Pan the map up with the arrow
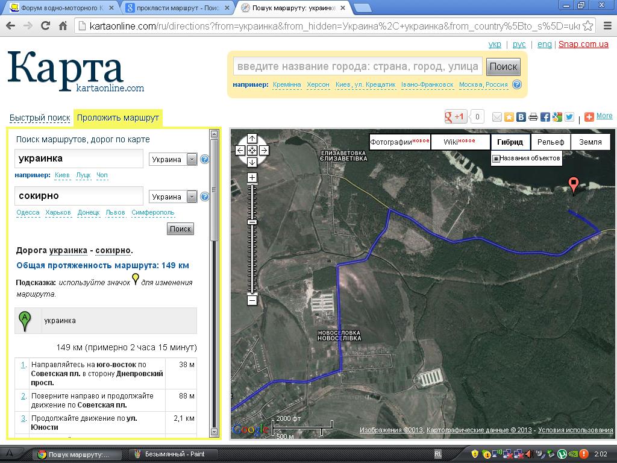 252,139
